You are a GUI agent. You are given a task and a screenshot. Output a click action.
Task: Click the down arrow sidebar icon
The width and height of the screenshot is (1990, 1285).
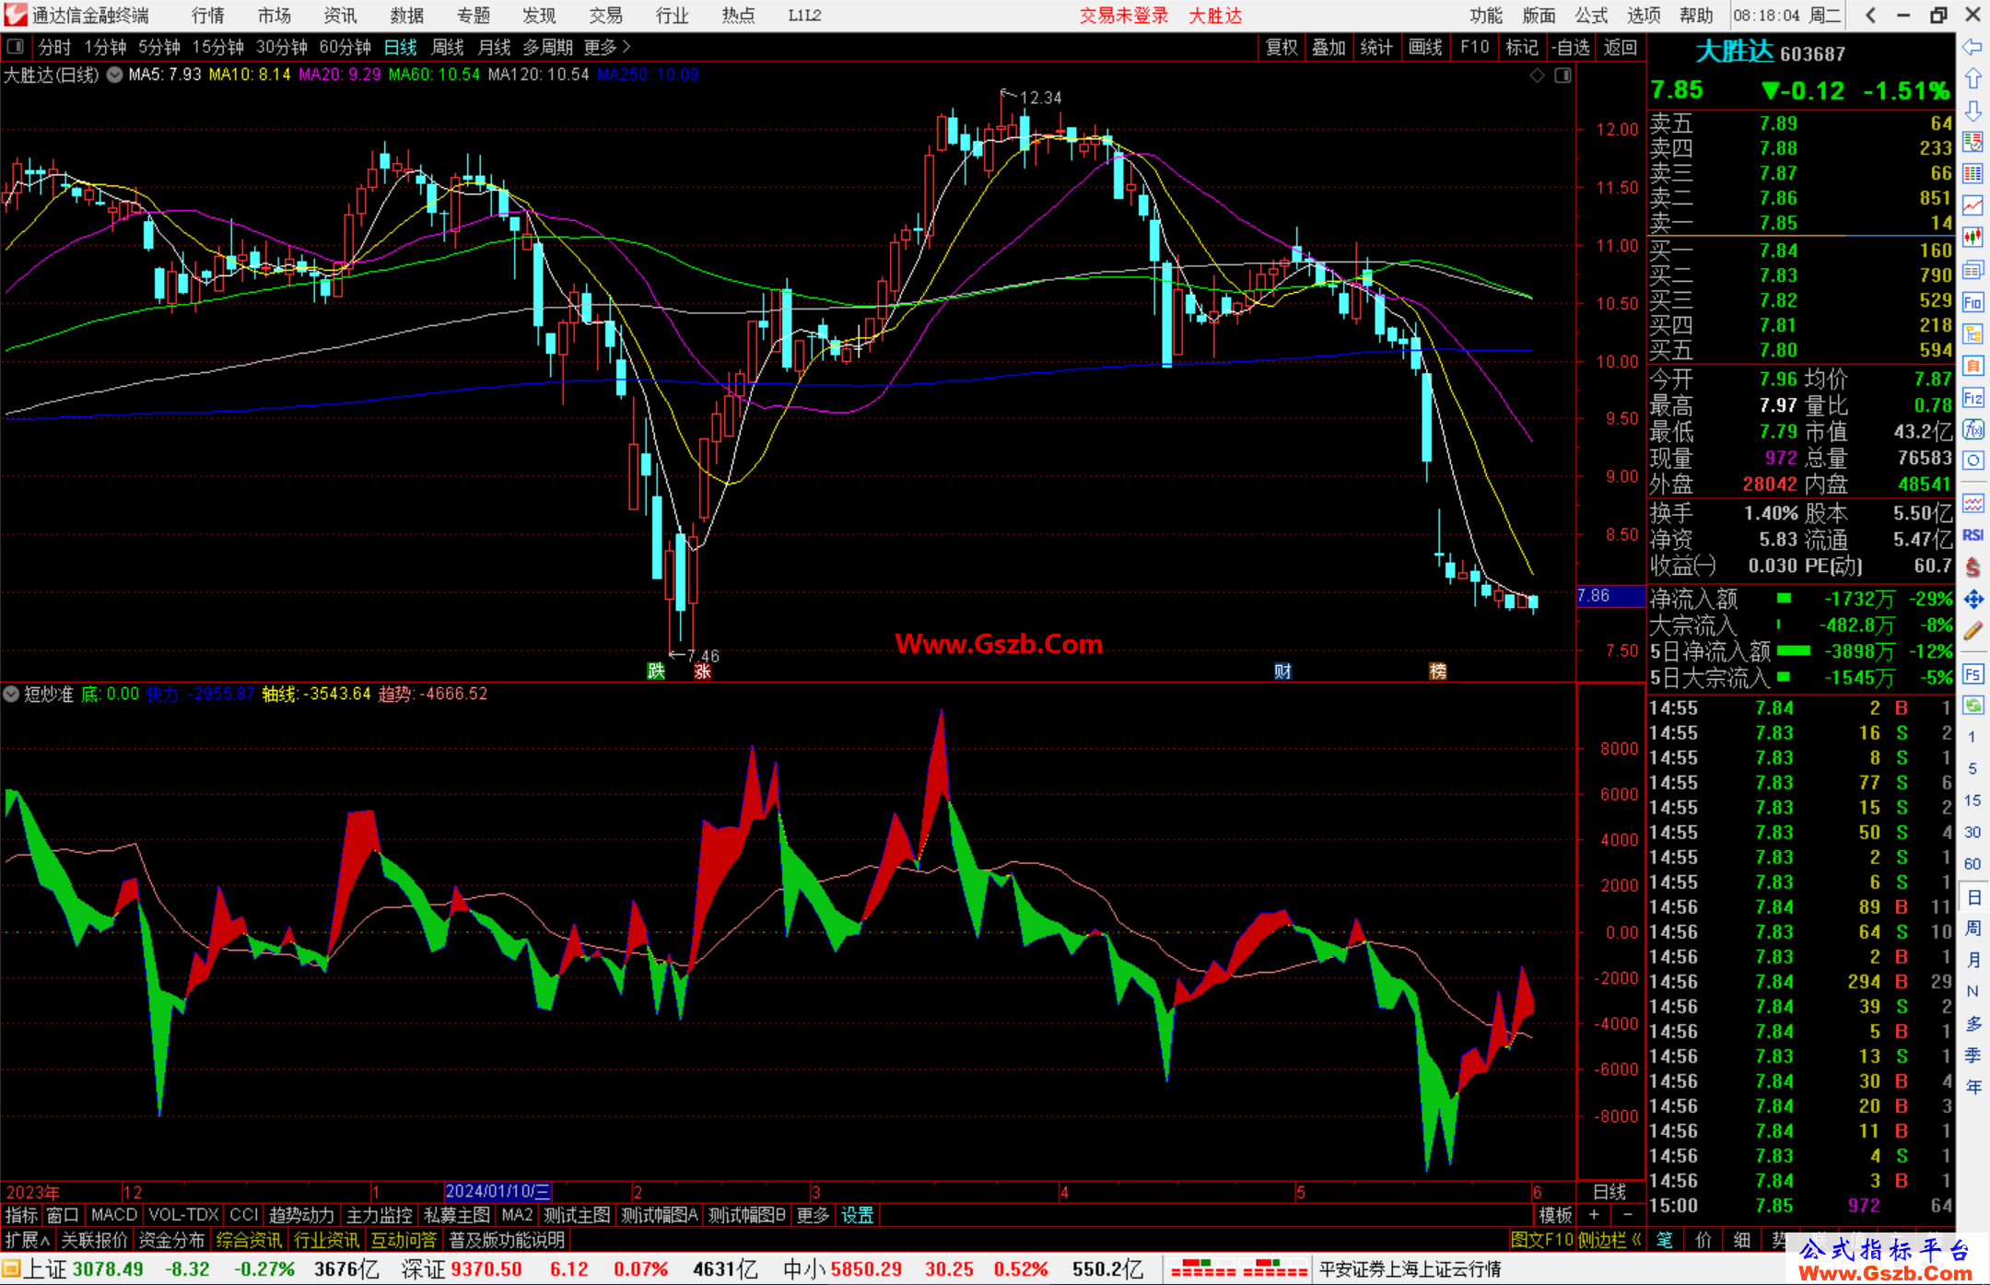pyautogui.click(x=1972, y=111)
